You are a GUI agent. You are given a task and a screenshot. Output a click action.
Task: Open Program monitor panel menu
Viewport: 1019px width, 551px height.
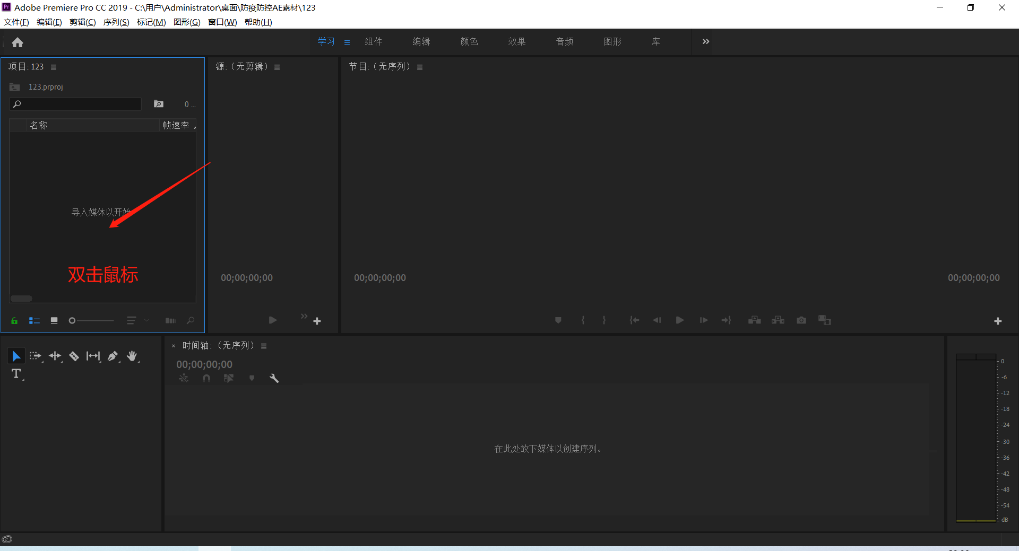click(420, 67)
